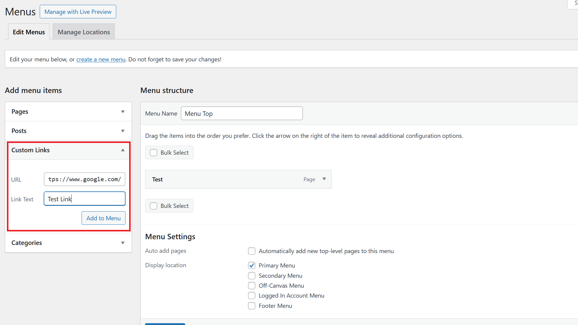Check the upper Bulk Select checkbox
Viewport: 578px width, 325px height.
[x=154, y=153]
